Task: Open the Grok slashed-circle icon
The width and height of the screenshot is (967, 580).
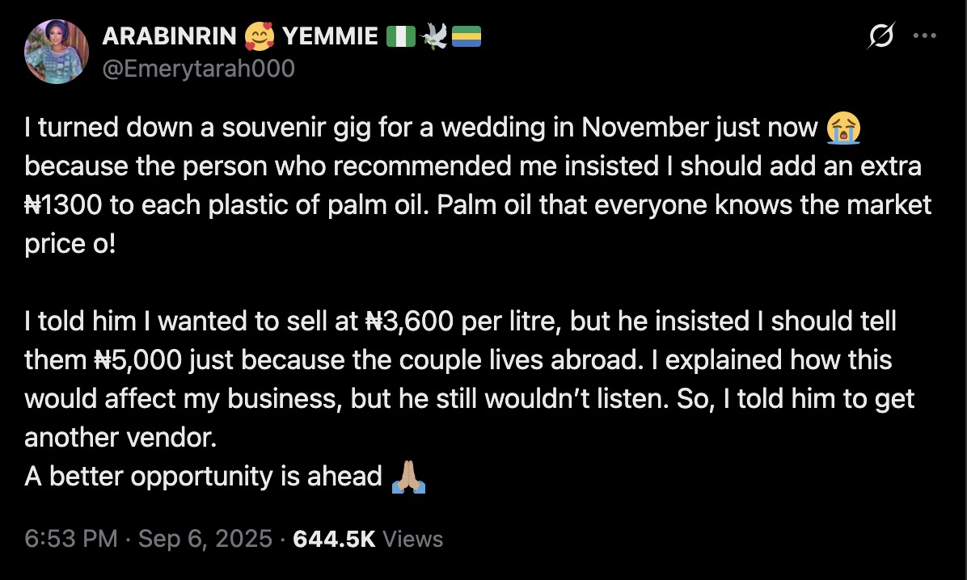Action: pos(881,36)
